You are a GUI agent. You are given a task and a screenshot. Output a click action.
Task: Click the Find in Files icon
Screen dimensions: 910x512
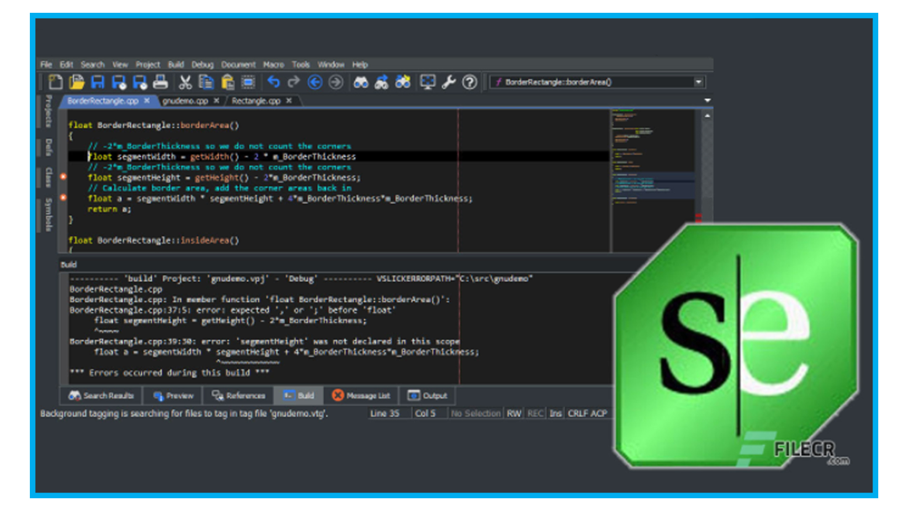coord(403,82)
